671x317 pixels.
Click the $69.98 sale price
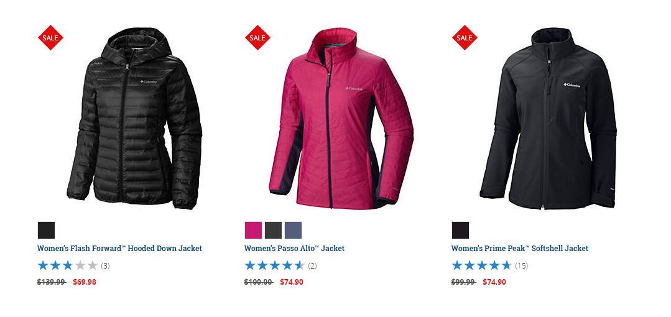pyautogui.click(x=85, y=282)
